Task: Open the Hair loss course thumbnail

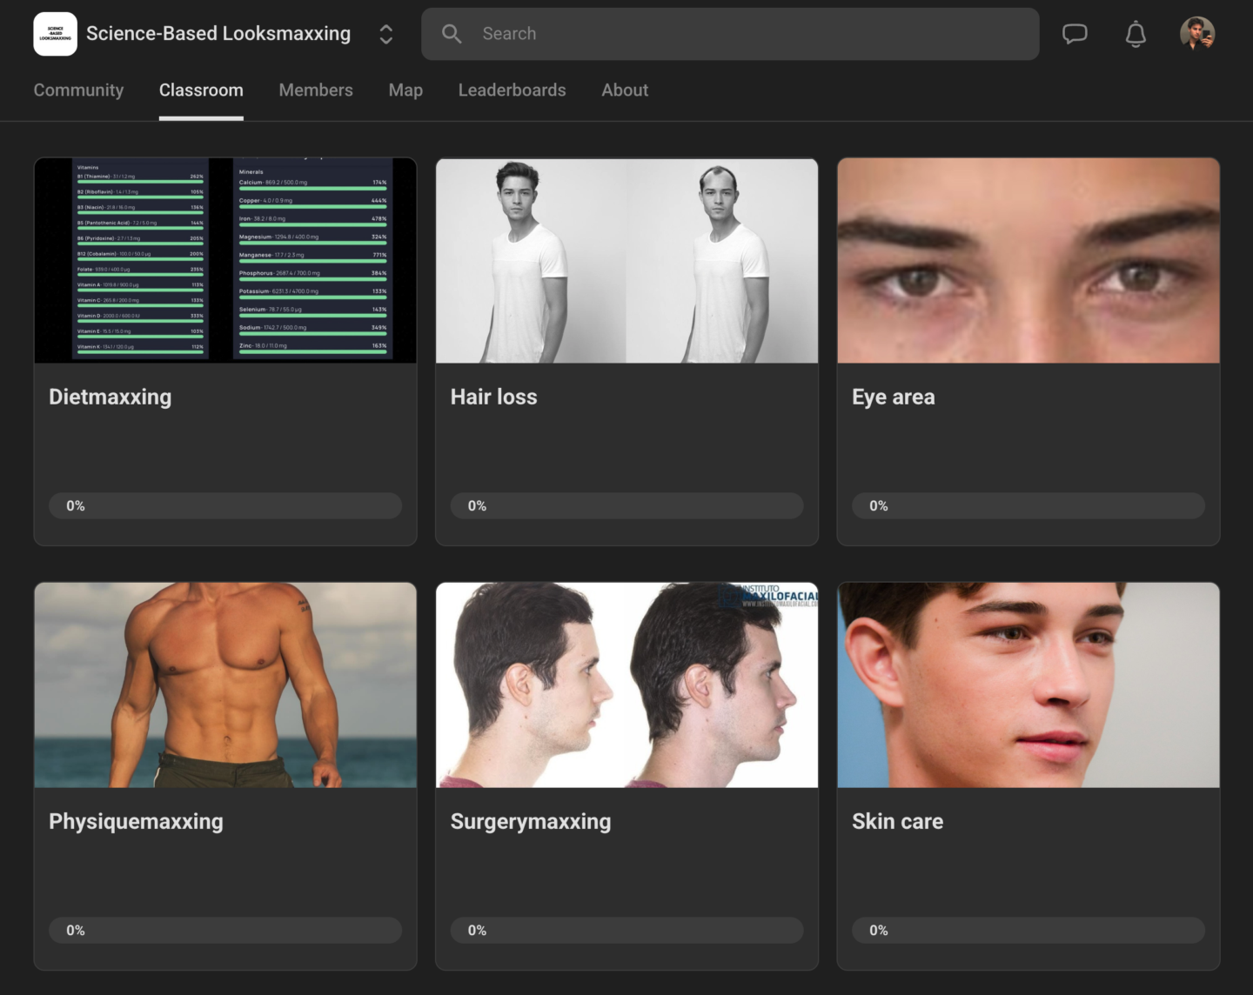Action: pos(626,261)
